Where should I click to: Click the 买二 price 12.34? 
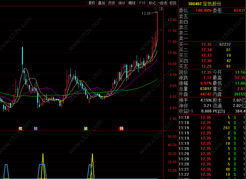[x=206, y=50]
